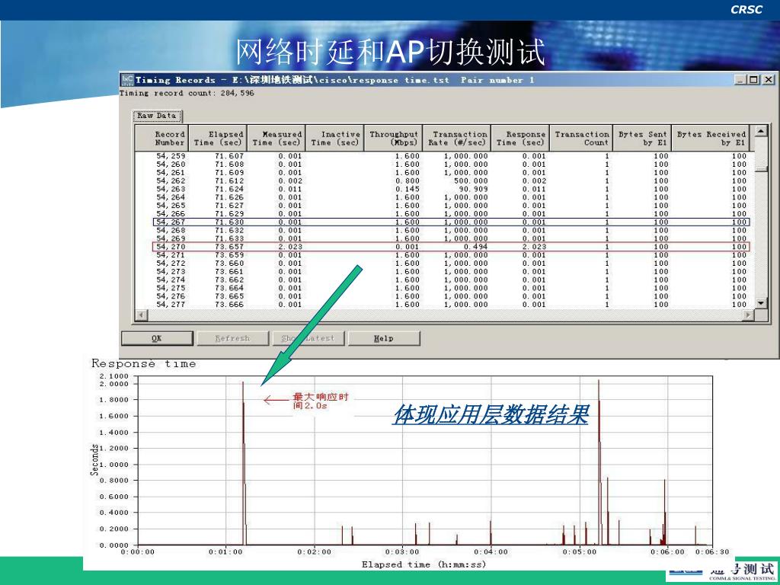This screenshot has height=585, width=780.
Task: Click the 2.1000 y-axis label
Action: [x=114, y=376]
